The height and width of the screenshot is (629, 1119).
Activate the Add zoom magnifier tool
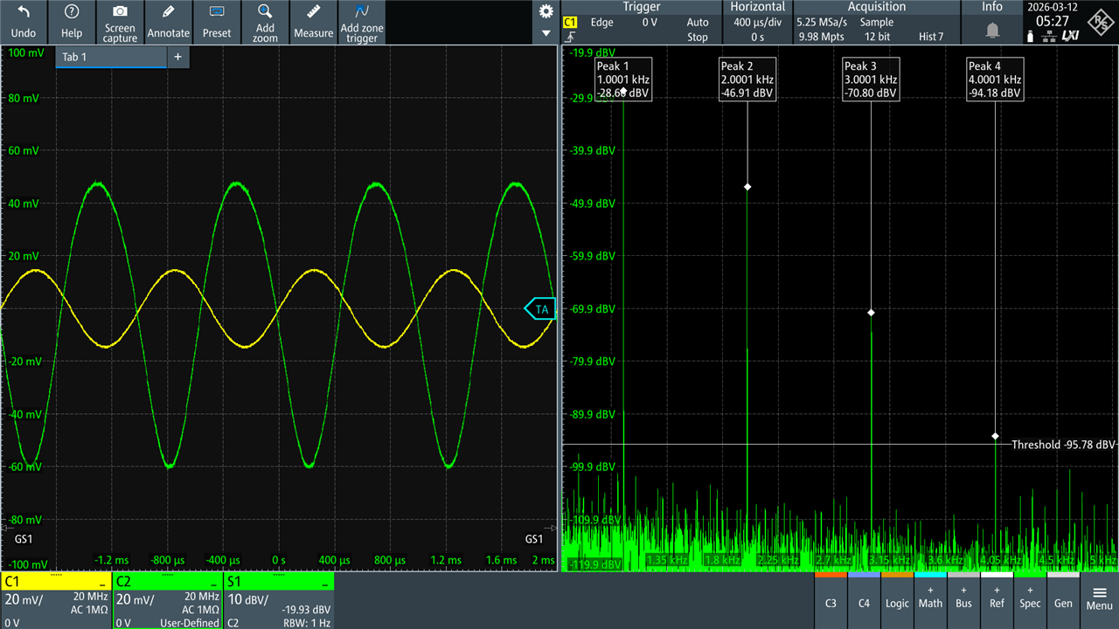265,12
